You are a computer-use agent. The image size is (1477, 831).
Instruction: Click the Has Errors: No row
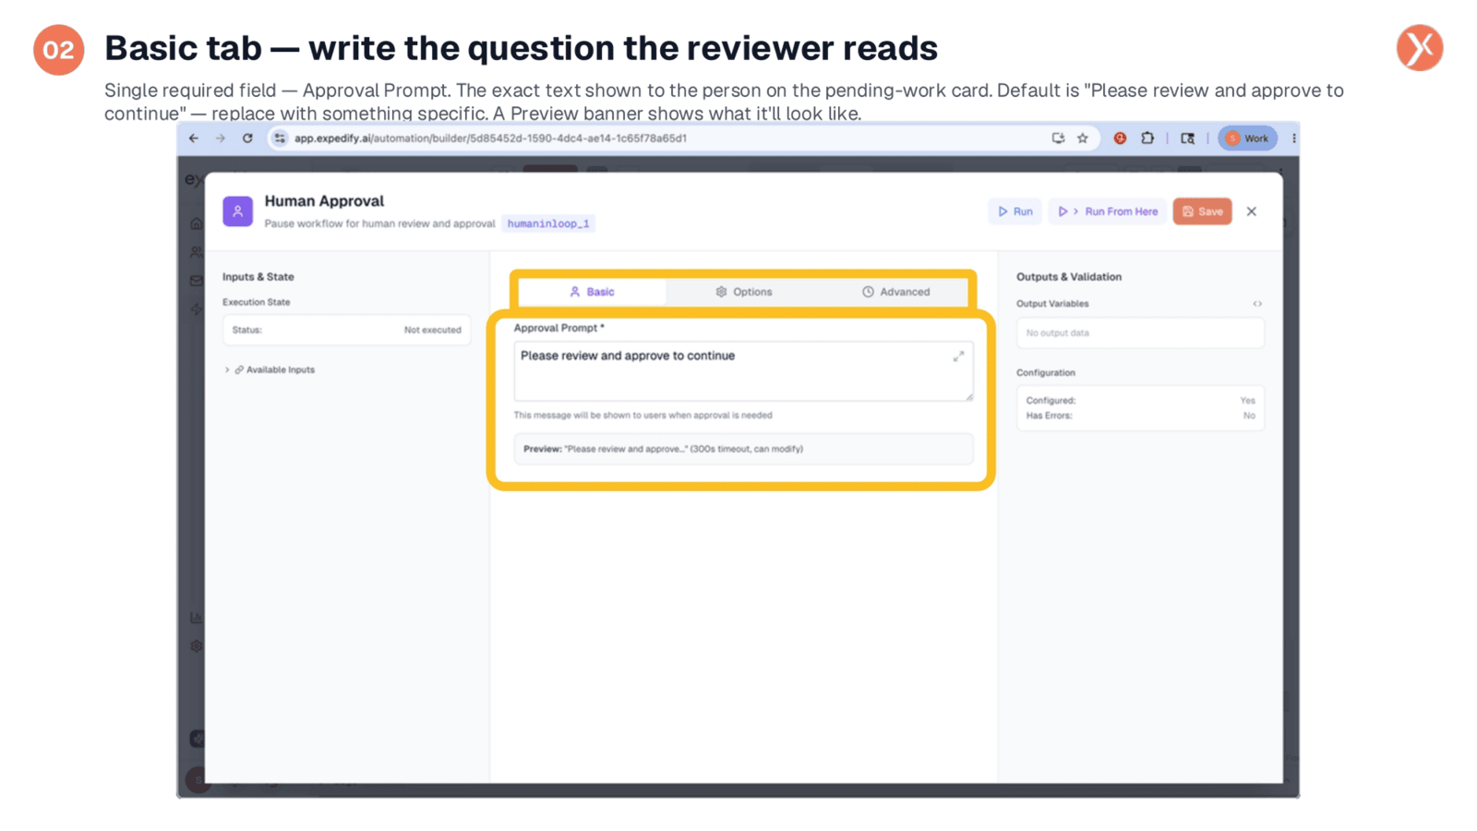coord(1140,415)
